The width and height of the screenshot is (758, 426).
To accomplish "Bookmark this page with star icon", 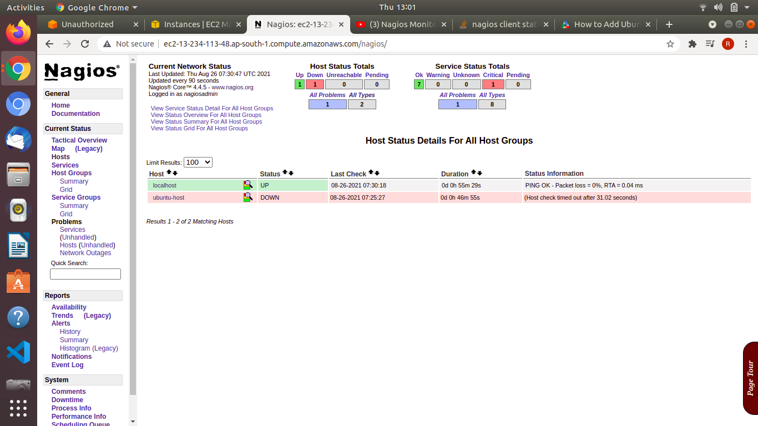I will click(670, 44).
